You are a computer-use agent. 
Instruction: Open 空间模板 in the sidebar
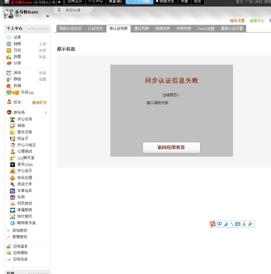coord(20,253)
